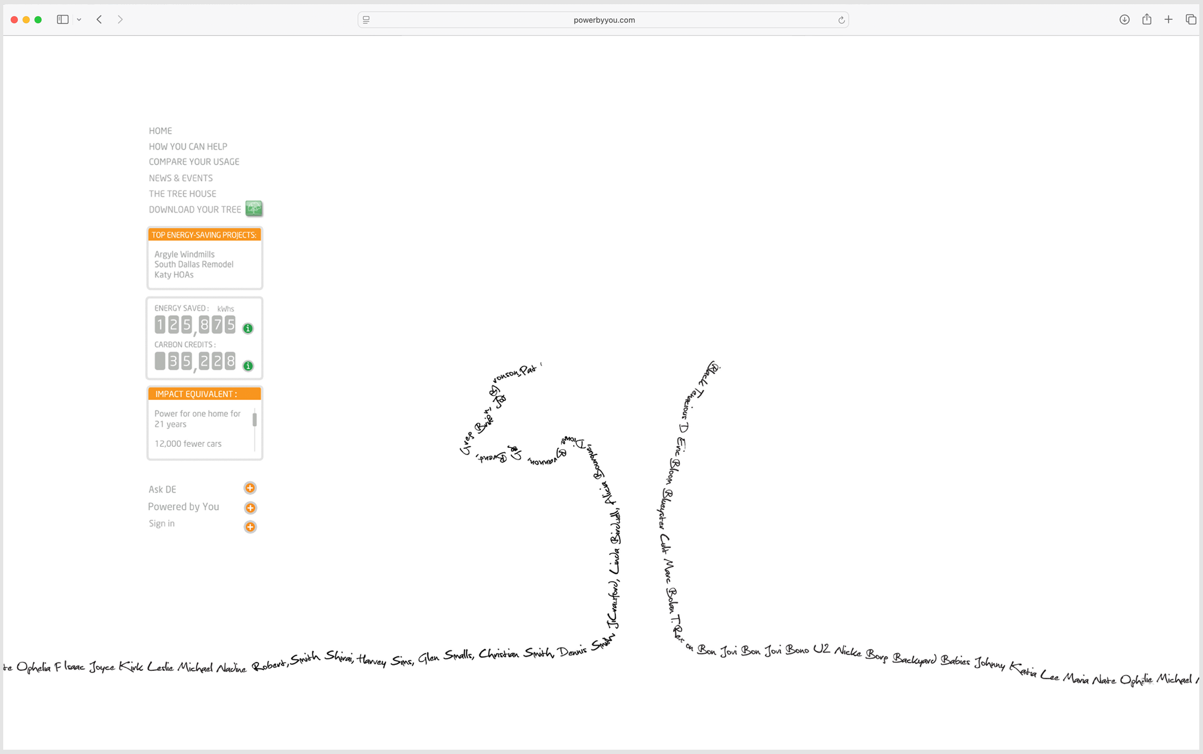This screenshot has width=1203, height=754.
Task: Click the green Download Your Tree icon
Action: (x=254, y=208)
